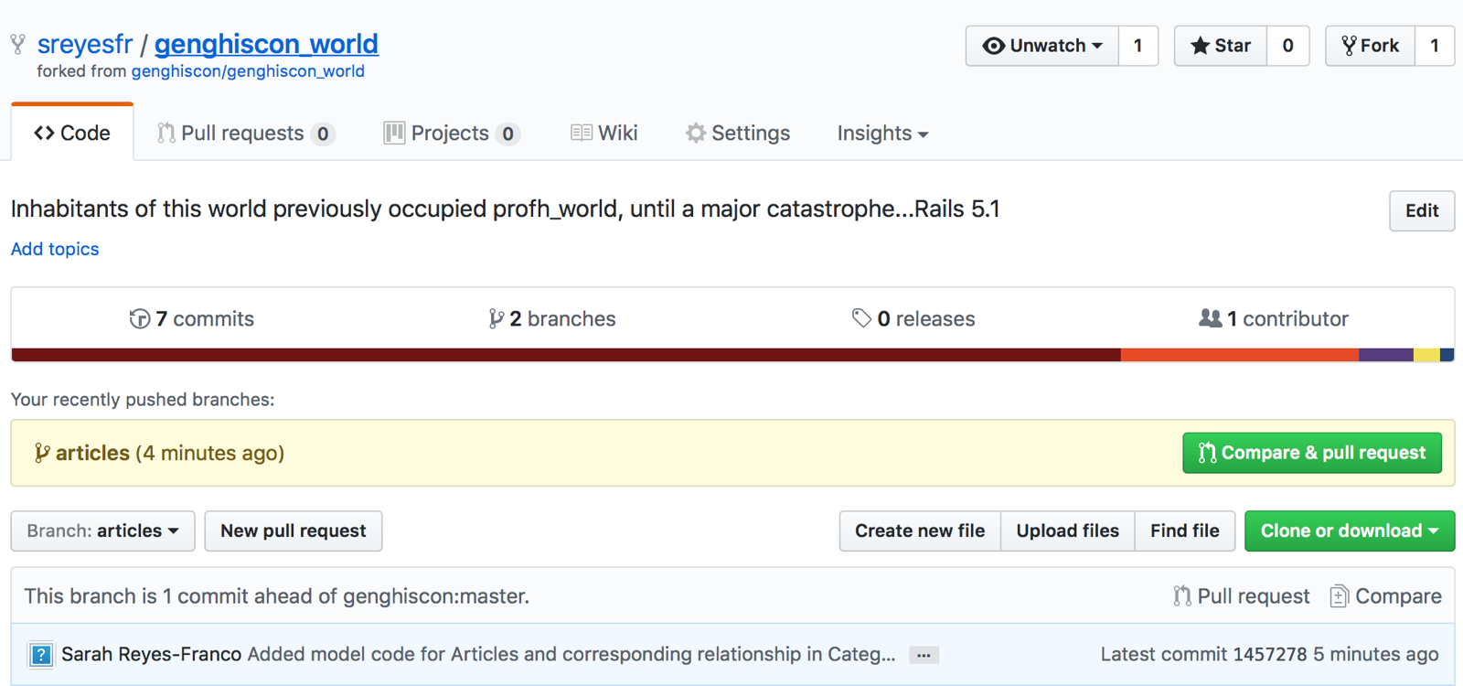This screenshot has height=686, width=1463.
Task: Open the Sarah Reyes-Franco author link
Action: (x=152, y=654)
